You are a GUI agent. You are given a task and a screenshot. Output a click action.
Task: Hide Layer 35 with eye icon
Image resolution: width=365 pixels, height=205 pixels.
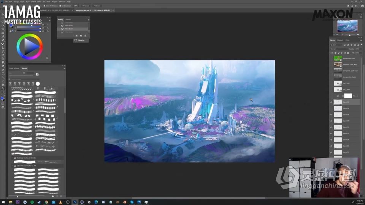(x=331, y=140)
